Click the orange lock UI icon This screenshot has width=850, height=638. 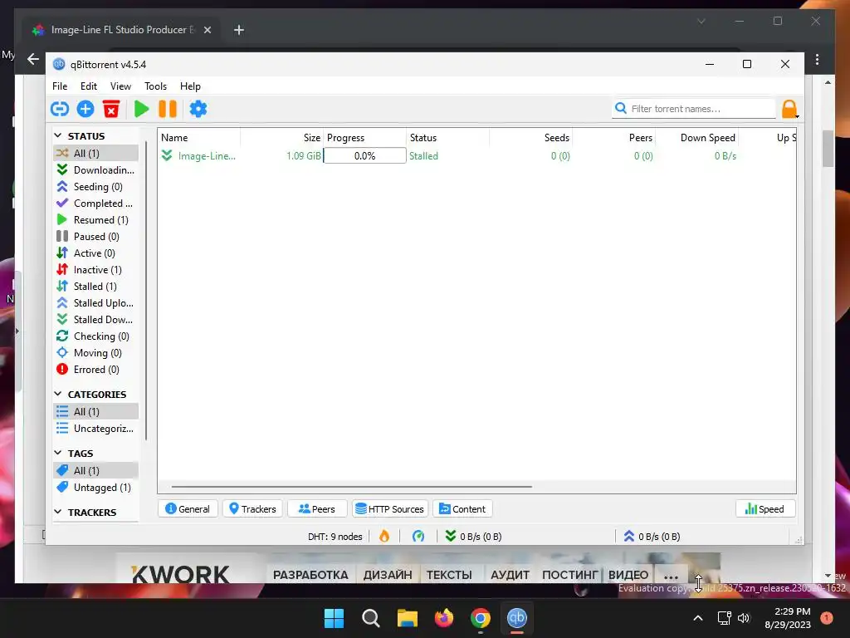pos(789,109)
